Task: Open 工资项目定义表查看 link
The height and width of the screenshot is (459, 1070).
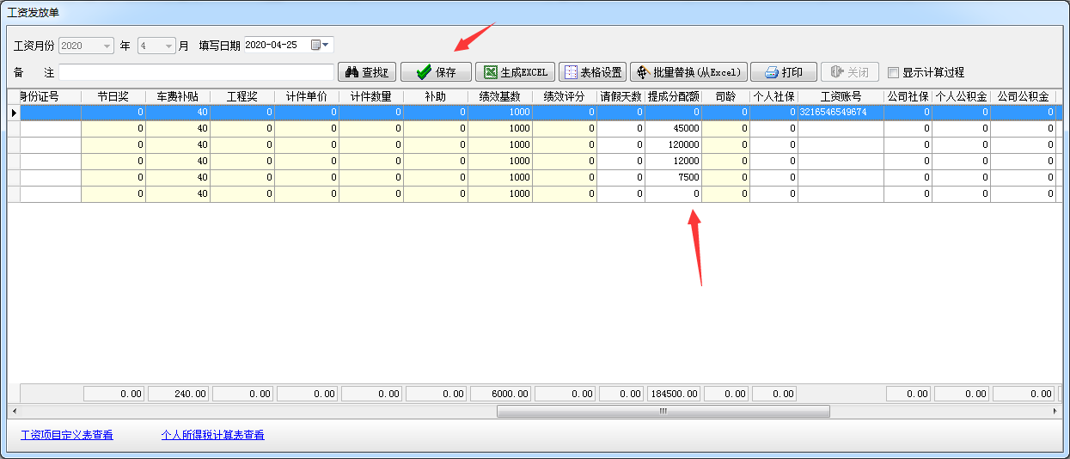Action: (67, 435)
